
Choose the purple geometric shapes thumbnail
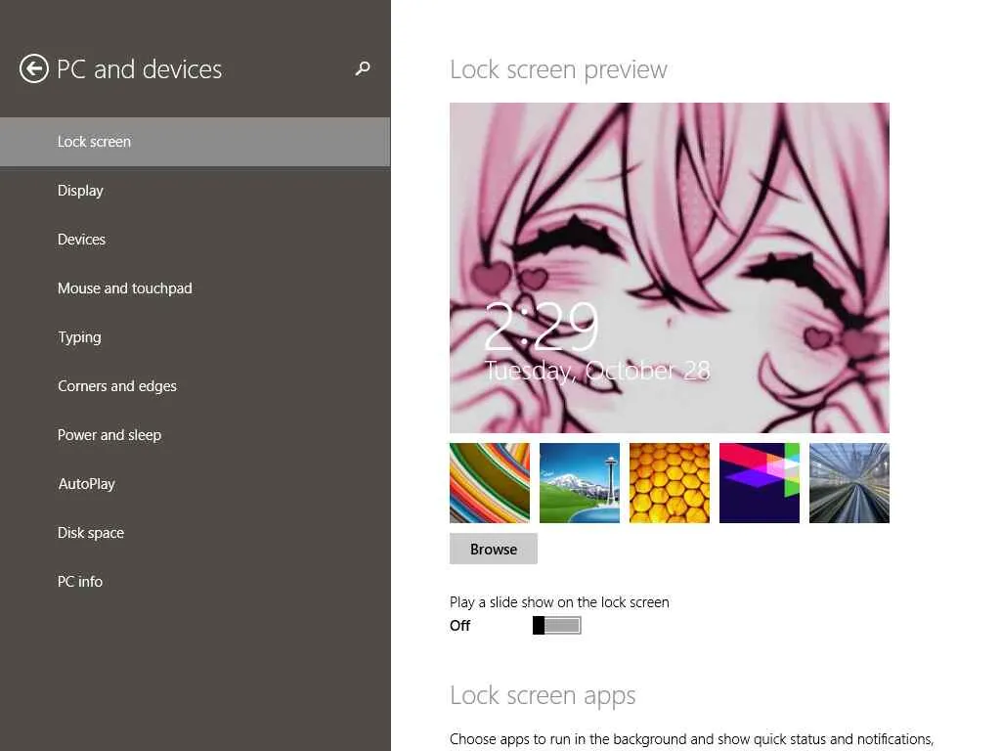(760, 483)
